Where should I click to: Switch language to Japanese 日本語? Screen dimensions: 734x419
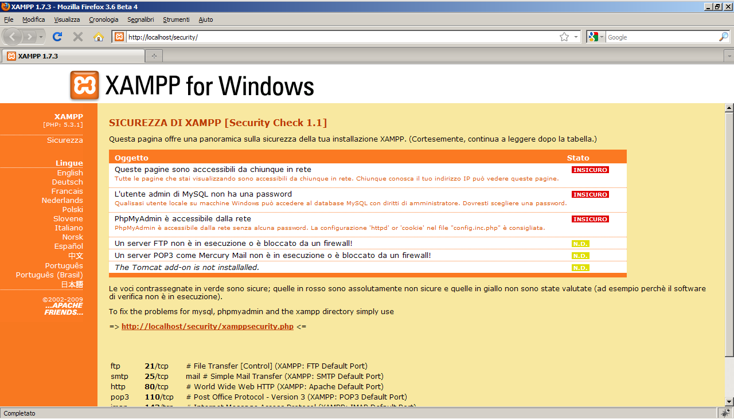[72, 284]
